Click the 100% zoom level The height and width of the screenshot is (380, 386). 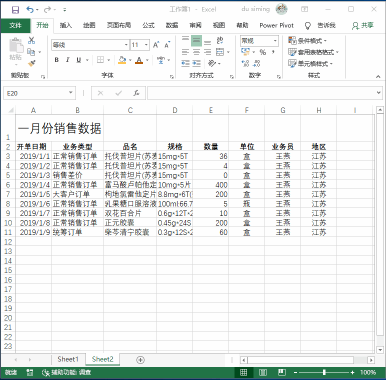368,372
